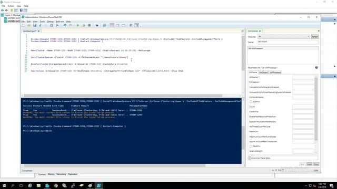Close the Commands add-on tab
Viewport: 337px width, 189px height.
pos(260,31)
